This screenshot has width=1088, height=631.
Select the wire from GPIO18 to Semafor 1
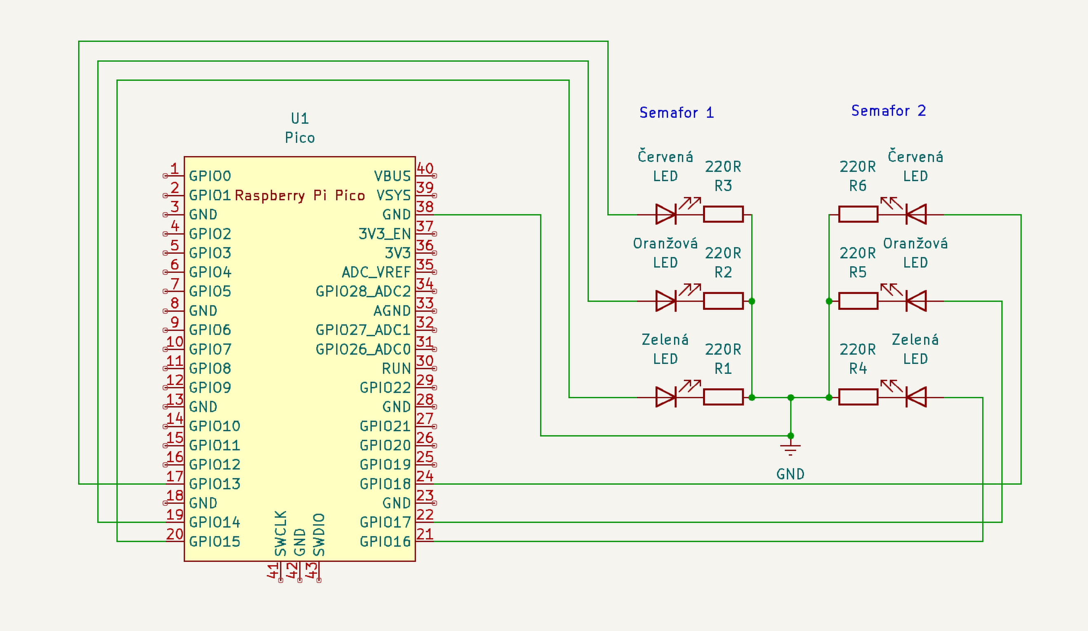(x=734, y=484)
